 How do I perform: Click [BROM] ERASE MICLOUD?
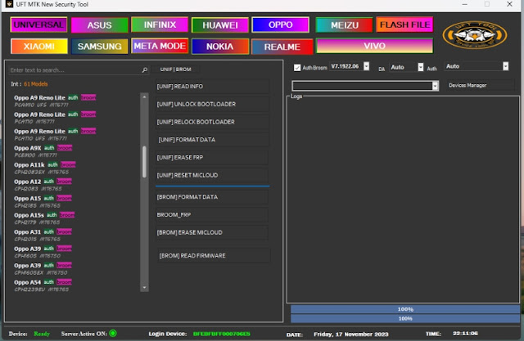(x=212, y=232)
